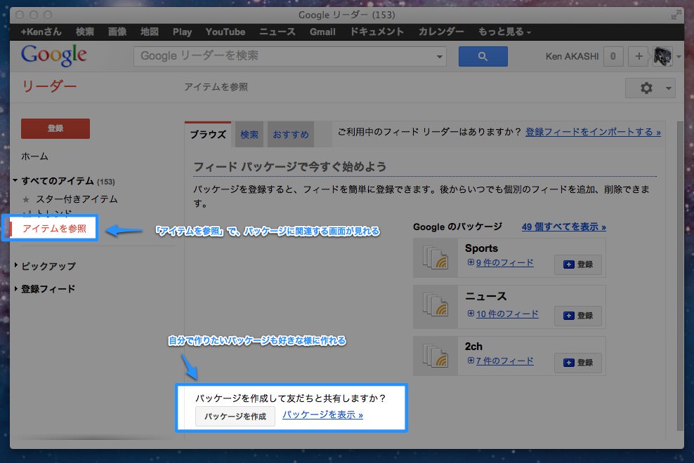Select the ブラウズ tab
This screenshot has width=694, height=463.
(208, 135)
